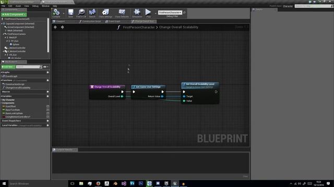This screenshot has height=187, width=334.
Task: Collapse the FP_Gun tree node
Action: coord(7,41)
